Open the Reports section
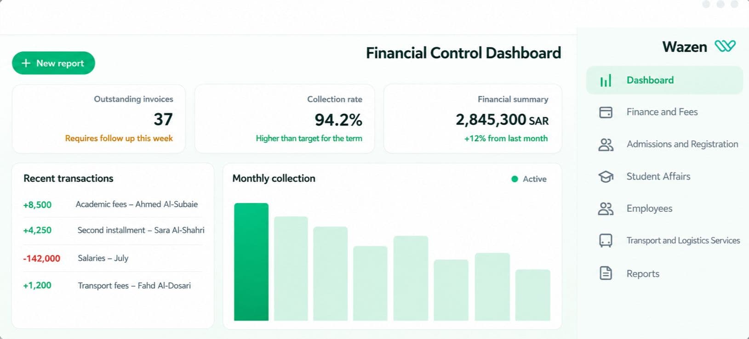The image size is (749, 339). tap(664, 273)
